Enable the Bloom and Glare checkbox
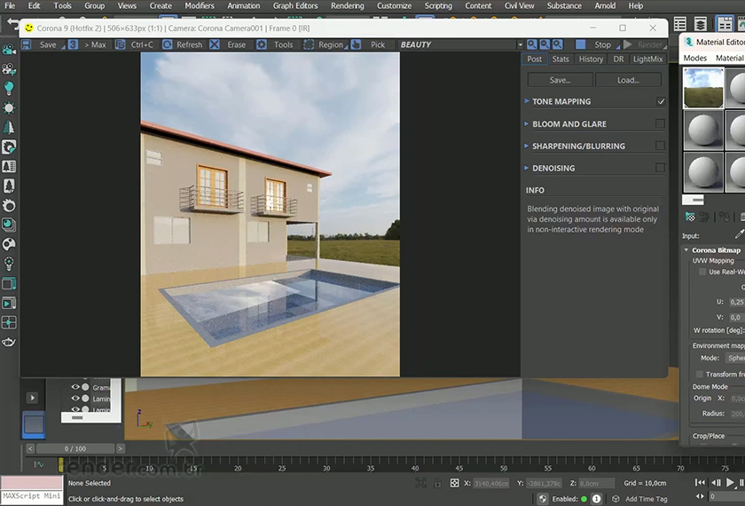This screenshot has width=745, height=506. (660, 124)
